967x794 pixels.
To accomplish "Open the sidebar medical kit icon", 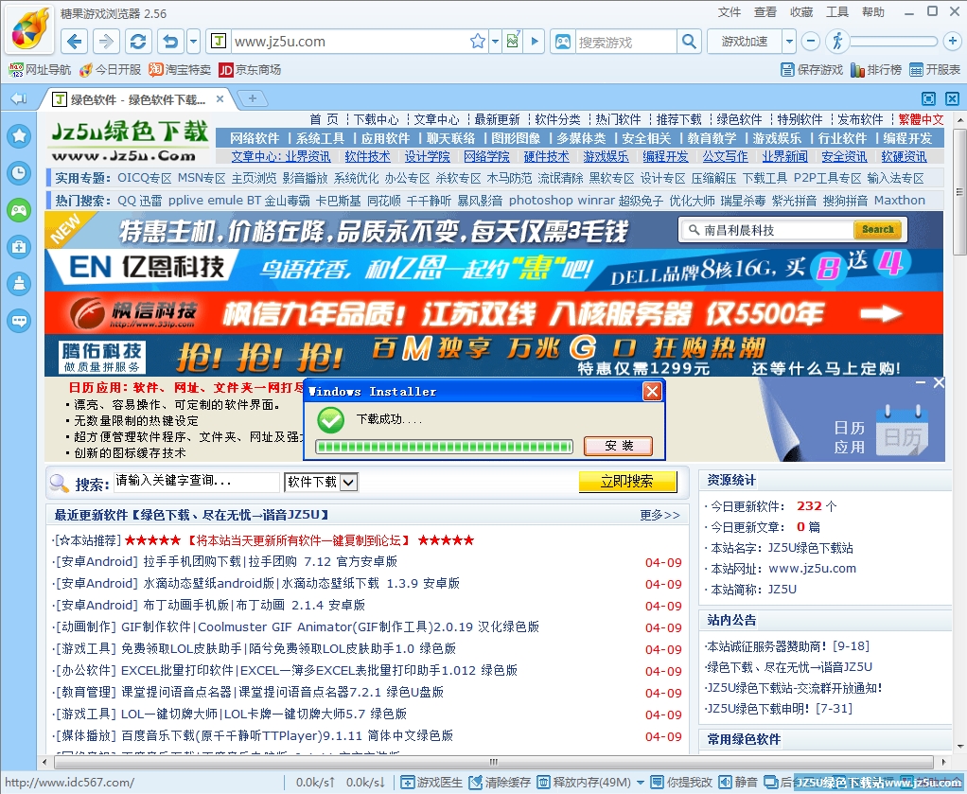I will [19, 247].
